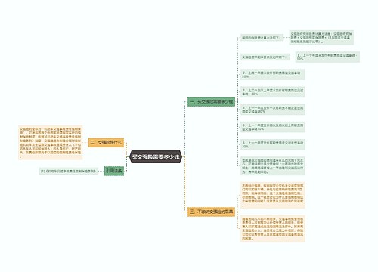The image size is (378, 272).
Task: Select the first orange consequence paragraph box
Action: pos(273,195)
